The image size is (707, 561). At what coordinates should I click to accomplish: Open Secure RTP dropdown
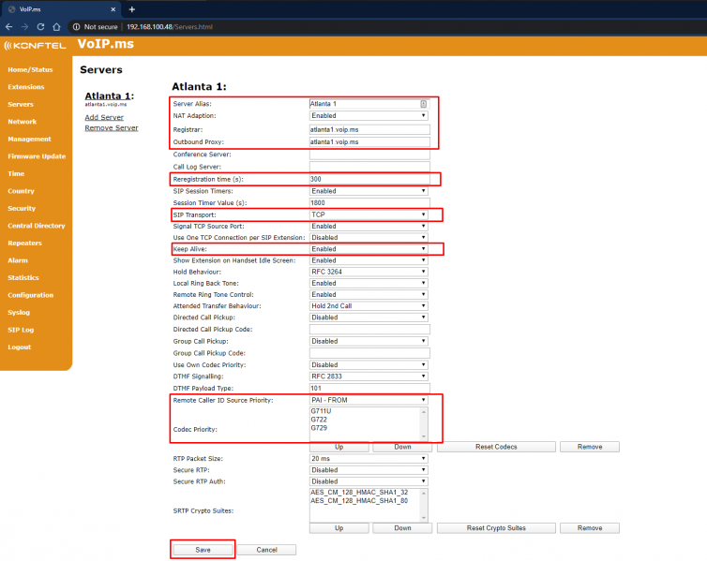click(369, 470)
